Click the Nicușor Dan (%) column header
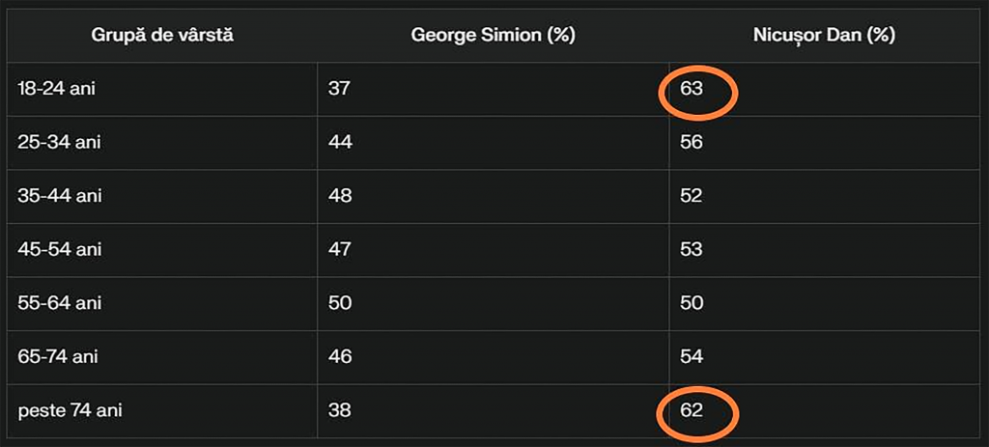The image size is (989, 447). 824,36
